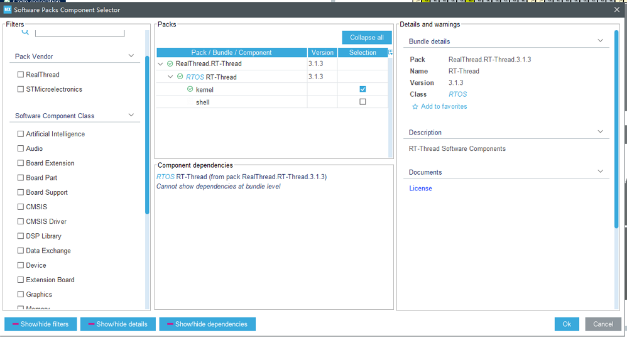The width and height of the screenshot is (627, 340).
Task: Check the Extension Board filter
Action: point(21,280)
